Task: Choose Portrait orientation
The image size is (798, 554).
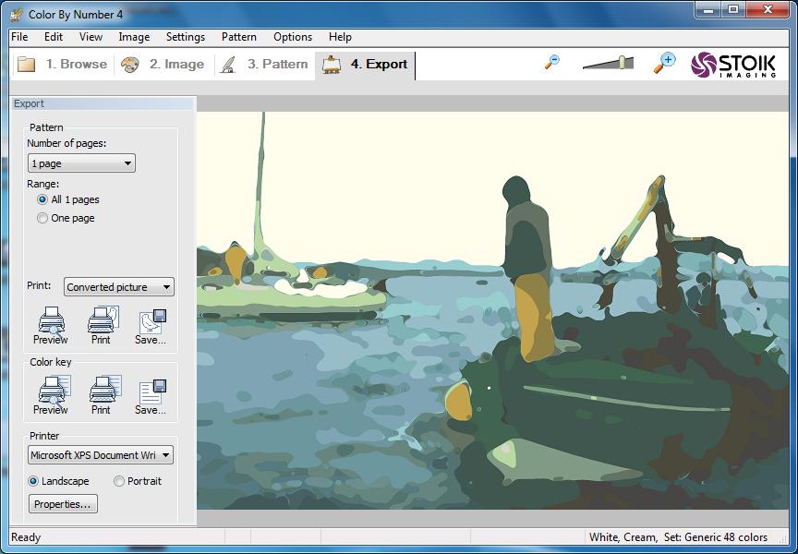Action: (118, 481)
